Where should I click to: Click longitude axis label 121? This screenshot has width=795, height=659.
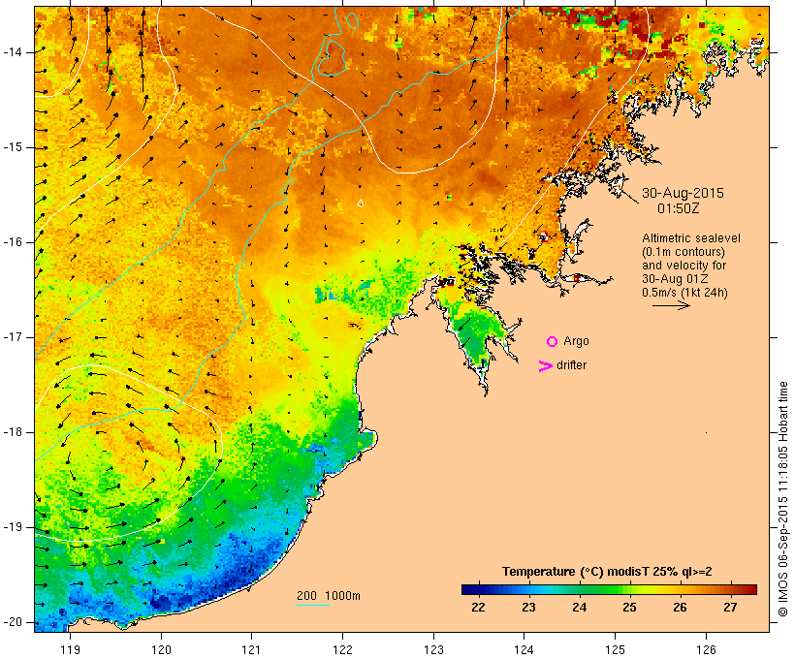pyautogui.click(x=251, y=649)
